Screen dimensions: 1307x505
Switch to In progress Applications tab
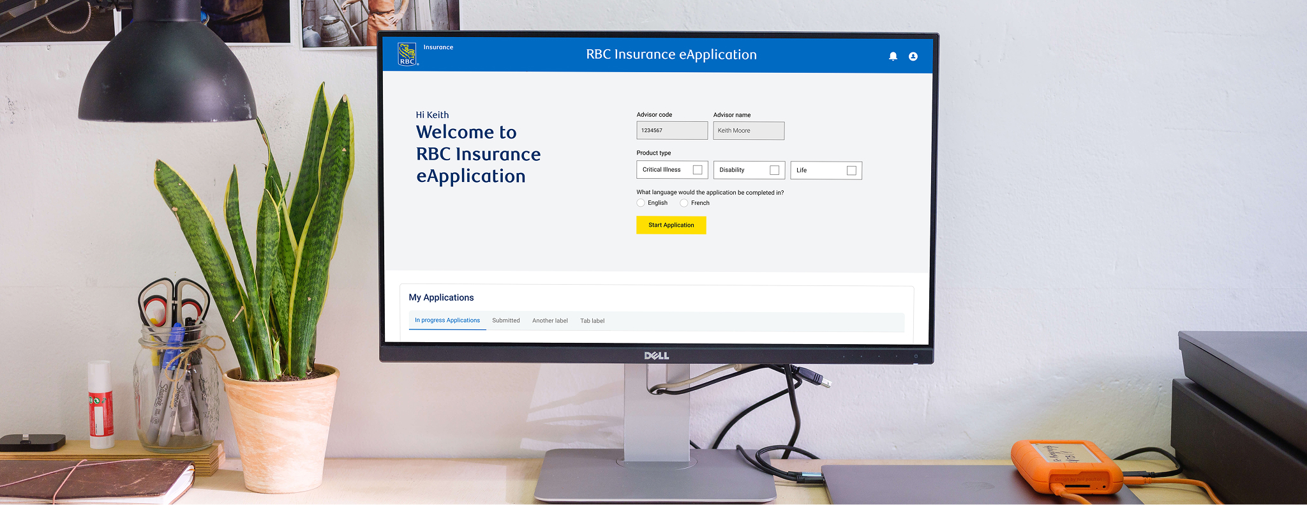(x=447, y=320)
